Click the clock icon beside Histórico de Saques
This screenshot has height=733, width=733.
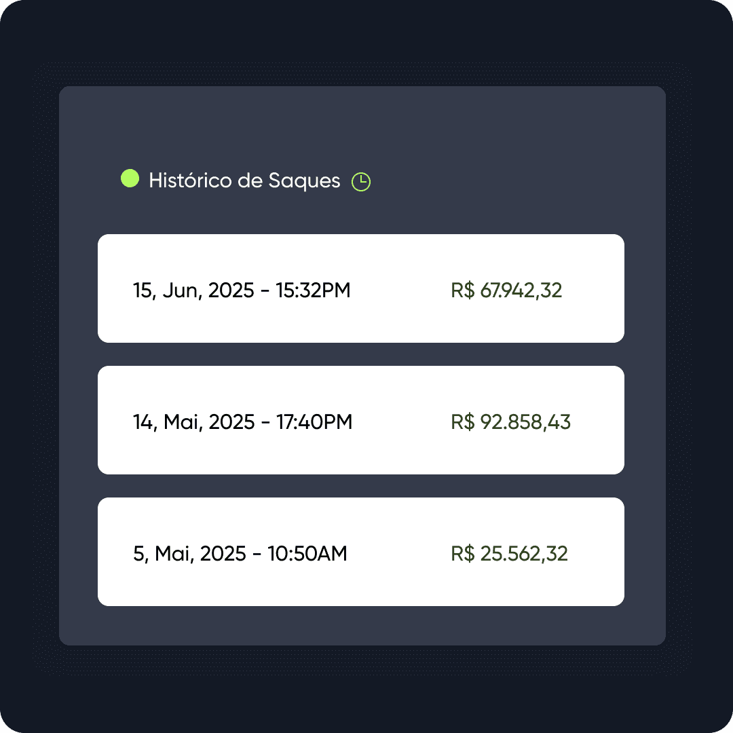click(360, 181)
